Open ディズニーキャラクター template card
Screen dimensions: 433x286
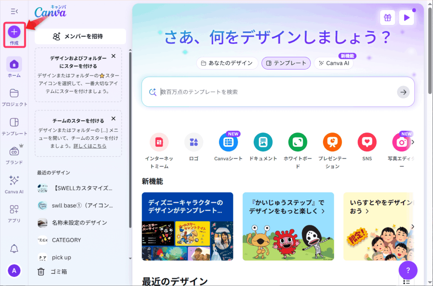[187, 227]
